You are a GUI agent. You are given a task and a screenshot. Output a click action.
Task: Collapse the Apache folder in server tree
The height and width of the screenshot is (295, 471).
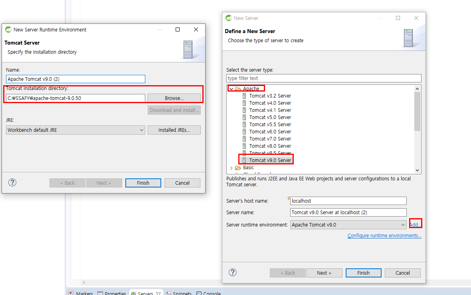point(231,89)
